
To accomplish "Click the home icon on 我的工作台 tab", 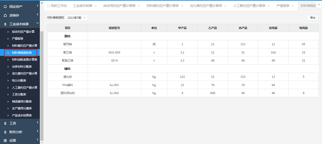I will pos(49,6).
